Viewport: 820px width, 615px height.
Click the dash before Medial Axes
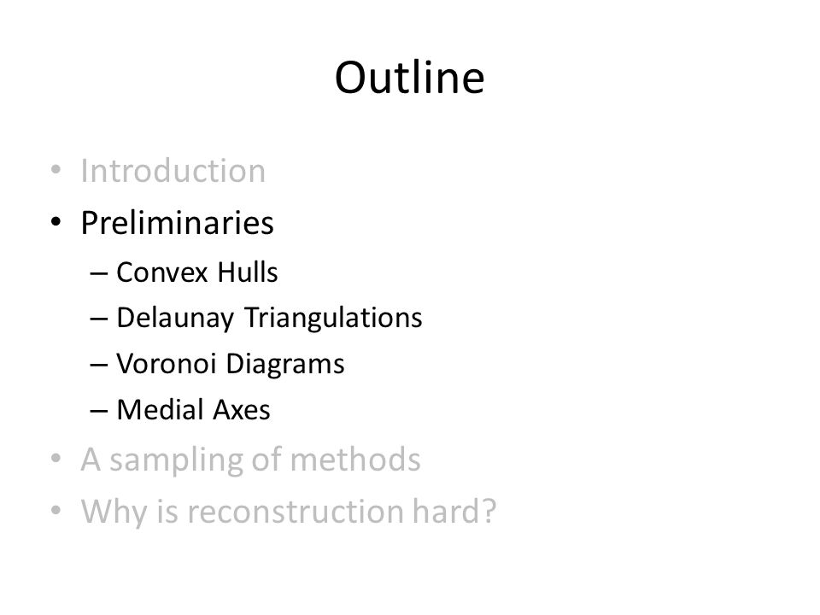pyautogui.click(x=99, y=411)
